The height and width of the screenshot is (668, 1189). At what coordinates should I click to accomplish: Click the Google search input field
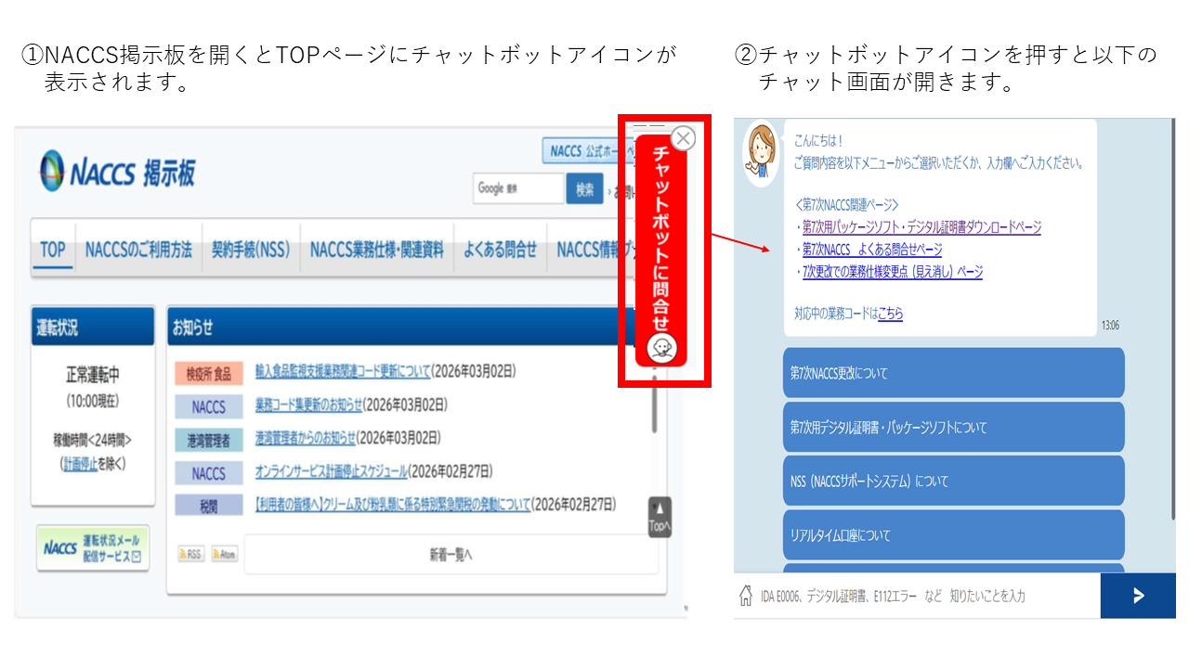coord(517,189)
